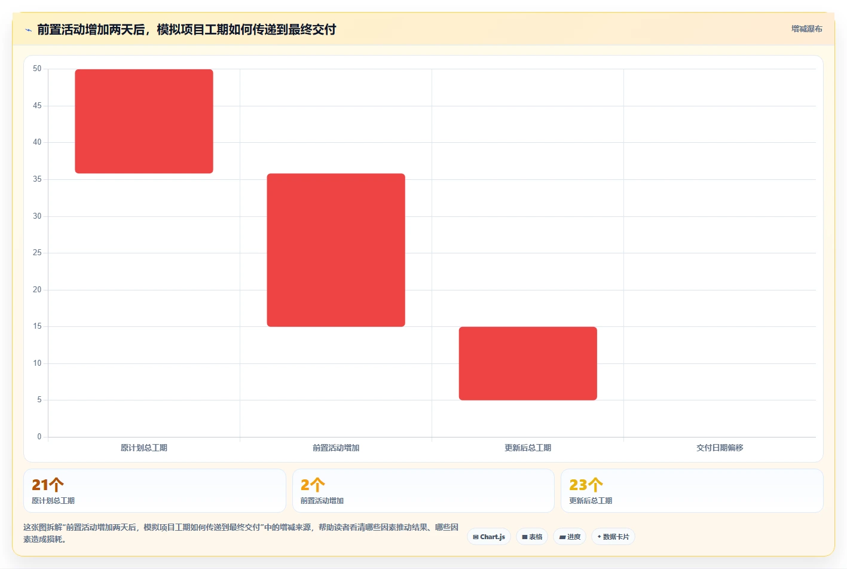Open the 2个 前置活动增加 data card
This screenshot has height=569, width=847.
423,491
